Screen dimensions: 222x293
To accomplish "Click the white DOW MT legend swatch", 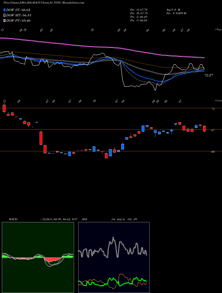I will (5, 16).
